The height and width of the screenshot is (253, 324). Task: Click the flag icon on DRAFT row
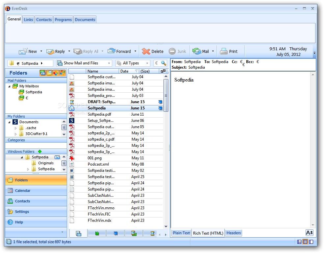160,102
